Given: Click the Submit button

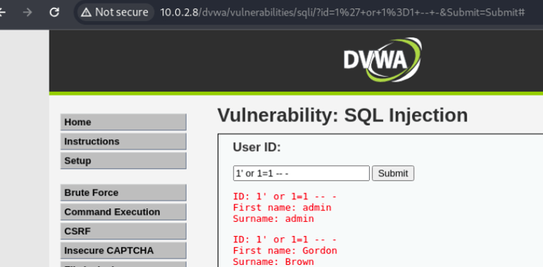Looking at the screenshot, I should pos(393,173).
